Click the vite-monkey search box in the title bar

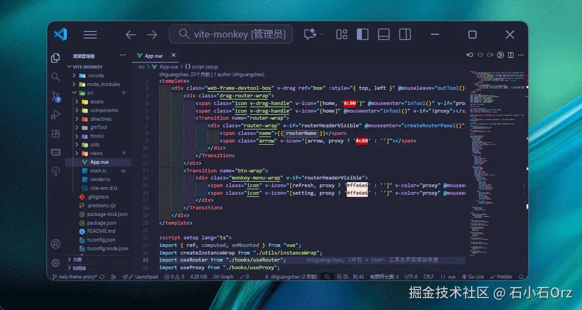pyautogui.click(x=231, y=34)
